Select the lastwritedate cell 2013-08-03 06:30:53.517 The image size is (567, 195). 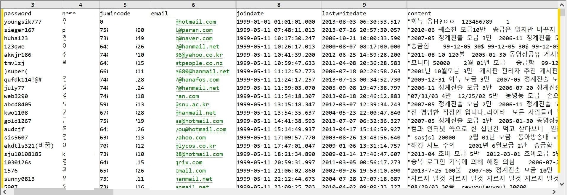pyautogui.click(x=361, y=22)
